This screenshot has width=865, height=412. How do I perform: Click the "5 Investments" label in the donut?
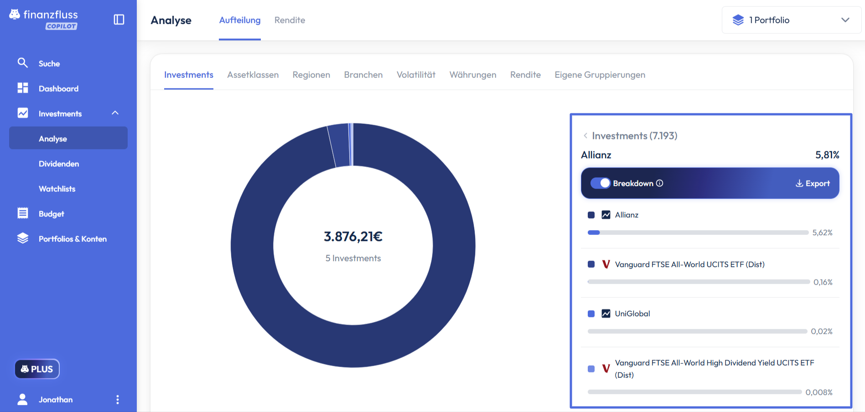coord(353,258)
